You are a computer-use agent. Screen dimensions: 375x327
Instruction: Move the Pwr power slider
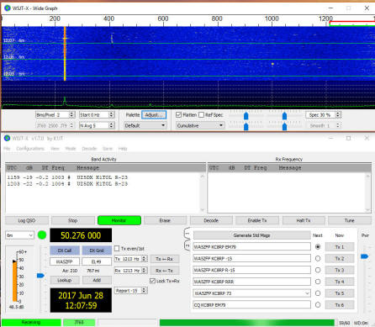coord(364,256)
